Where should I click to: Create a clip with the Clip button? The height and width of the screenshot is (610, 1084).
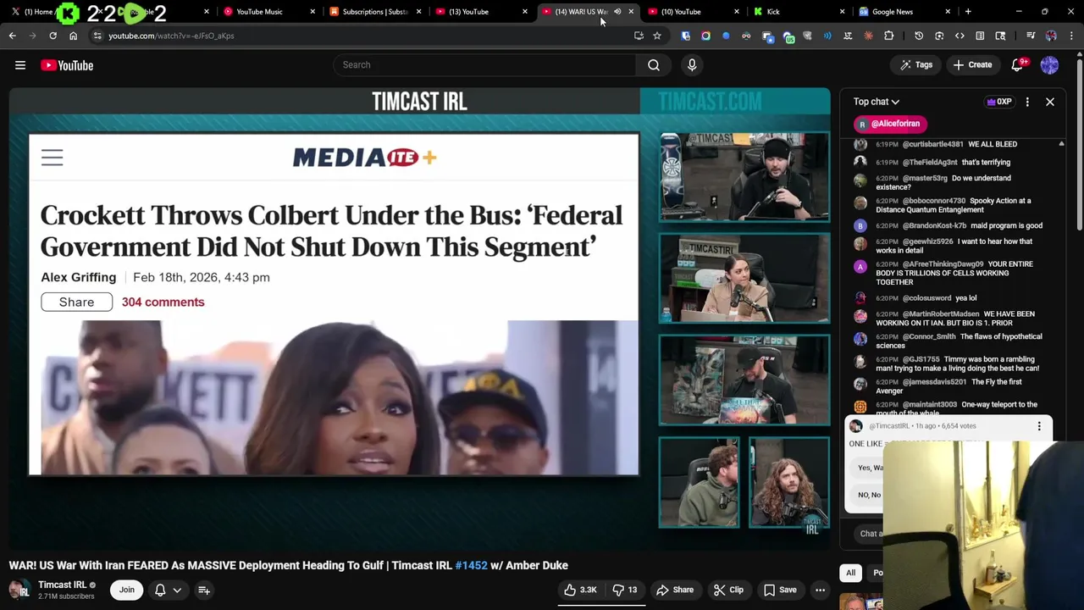click(x=728, y=590)
